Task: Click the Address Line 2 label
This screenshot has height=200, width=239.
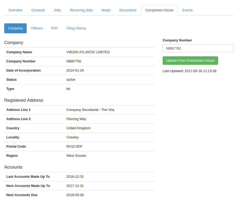Action: coord(19,119)
